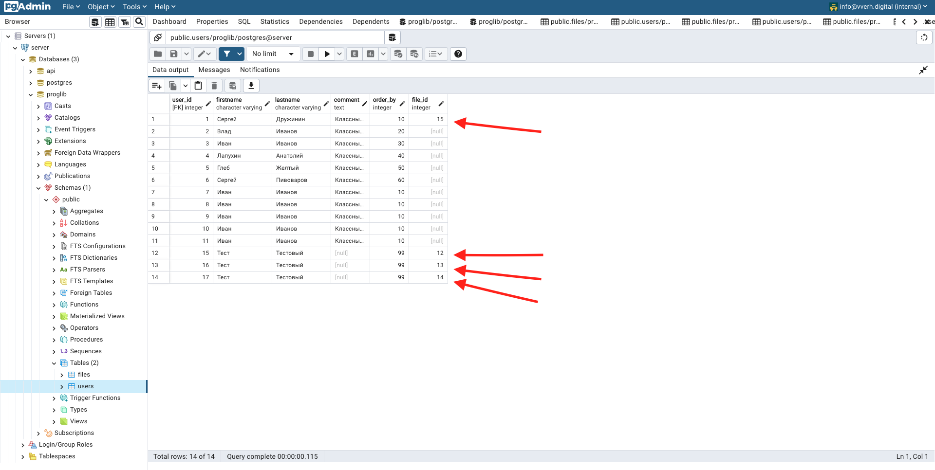Click the Add row icon
Viewport: 935px width, 470px height.
point(157,86)
